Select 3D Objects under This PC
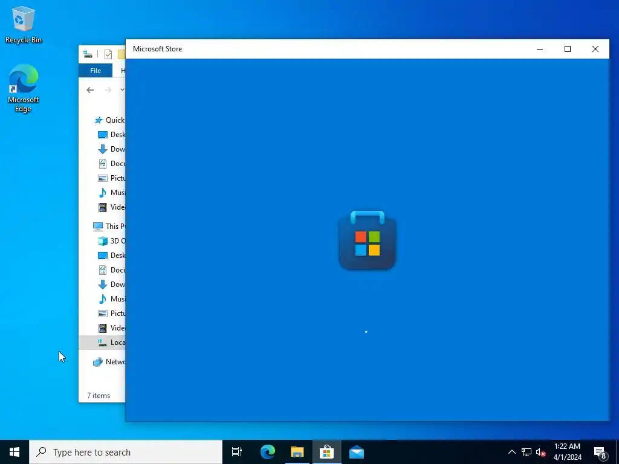 111,240
